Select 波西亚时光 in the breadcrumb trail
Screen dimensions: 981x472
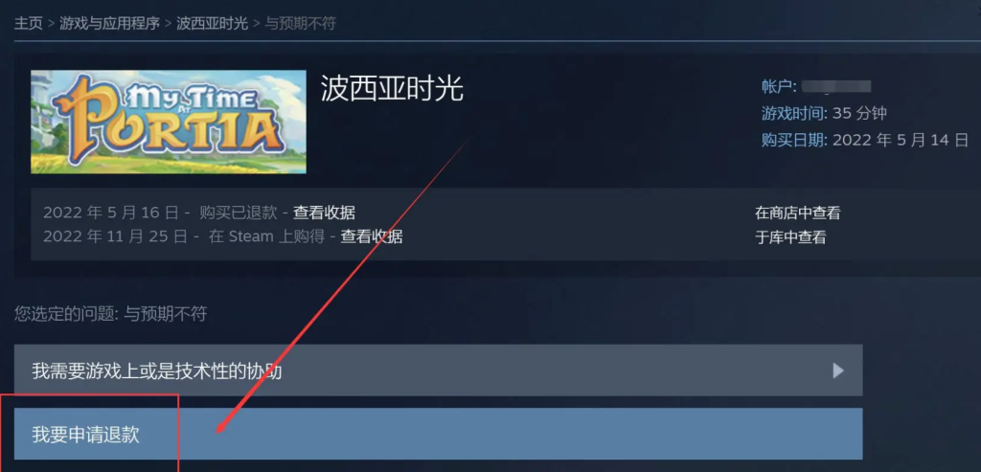click(212, 24)
